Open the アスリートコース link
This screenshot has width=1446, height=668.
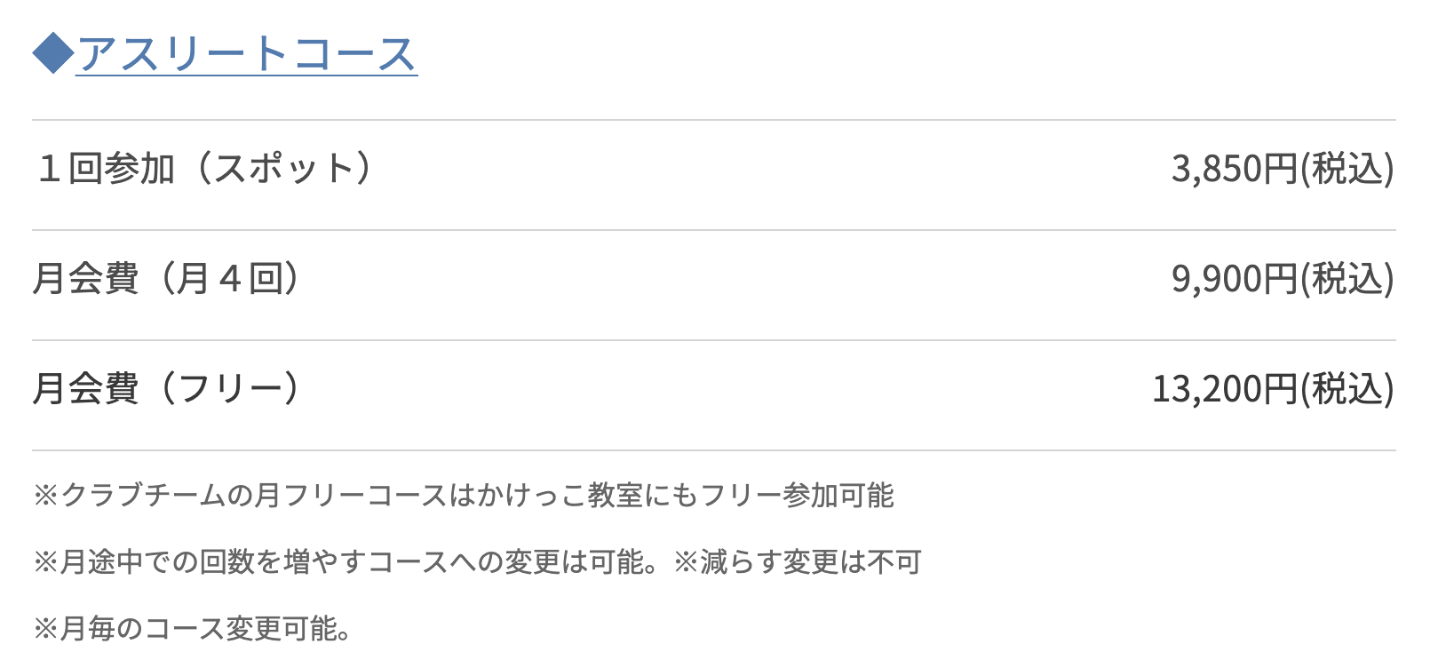click(247, 54)
